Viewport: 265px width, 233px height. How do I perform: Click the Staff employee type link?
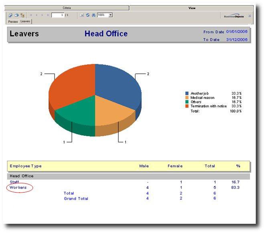pyautogui.click(x=14, y=182)
